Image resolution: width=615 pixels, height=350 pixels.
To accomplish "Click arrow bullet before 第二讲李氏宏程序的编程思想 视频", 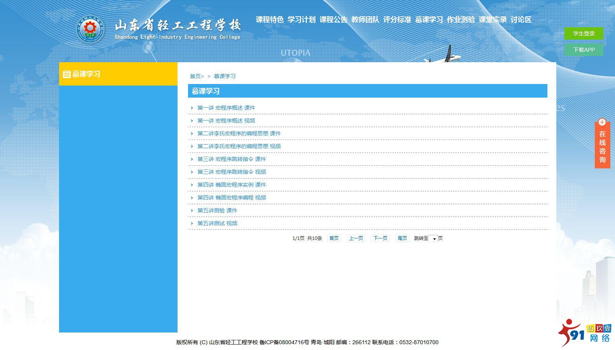I will (x=192, y=146).
